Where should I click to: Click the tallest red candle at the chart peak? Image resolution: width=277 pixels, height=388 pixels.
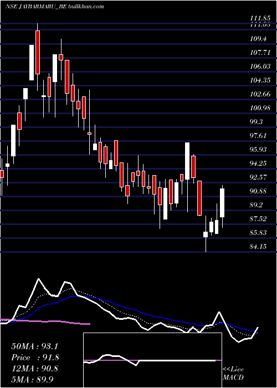point(38,52)
